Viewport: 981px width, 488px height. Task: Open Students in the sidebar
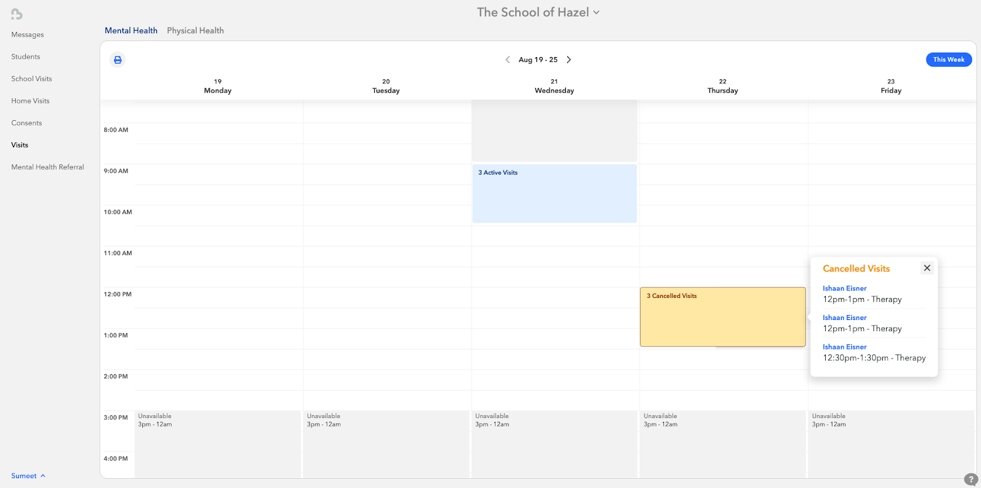tap(26, 57)
